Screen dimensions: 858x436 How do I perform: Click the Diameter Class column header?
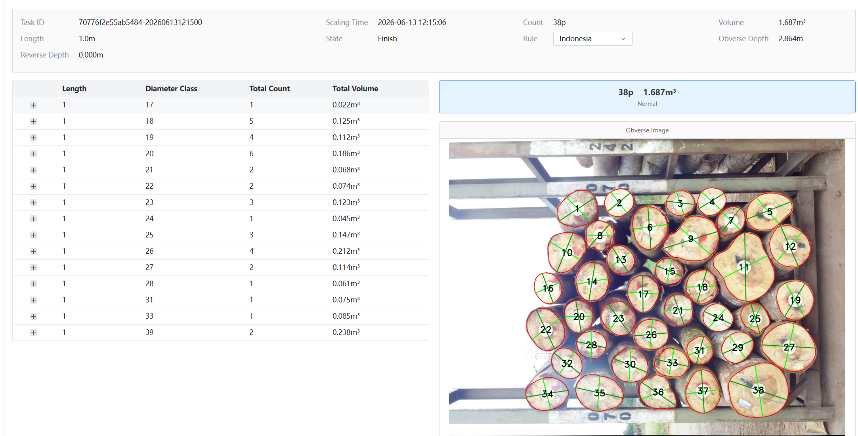171,89
